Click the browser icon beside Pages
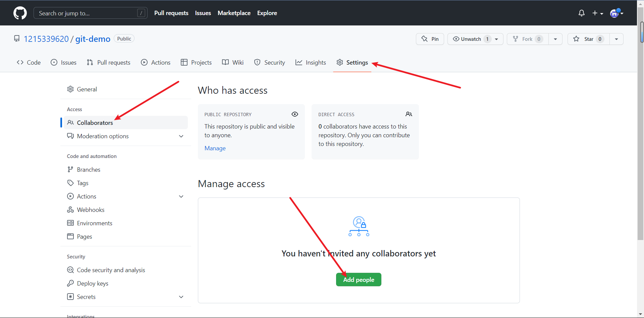The image size is (644, 318). pyautogui.click(x=70, y=236)
